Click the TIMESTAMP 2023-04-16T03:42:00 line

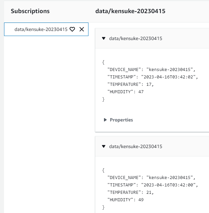coord(153,185)
